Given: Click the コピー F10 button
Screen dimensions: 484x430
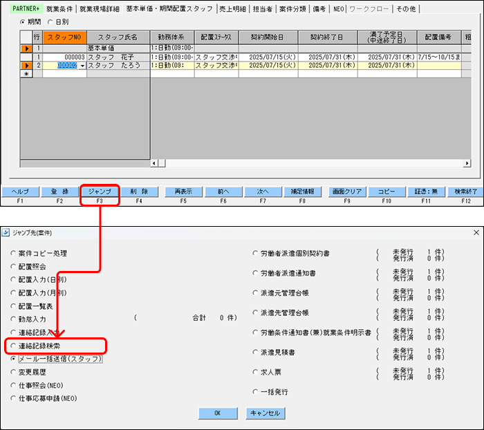Looking at the screenshot, I should (387, 191).
